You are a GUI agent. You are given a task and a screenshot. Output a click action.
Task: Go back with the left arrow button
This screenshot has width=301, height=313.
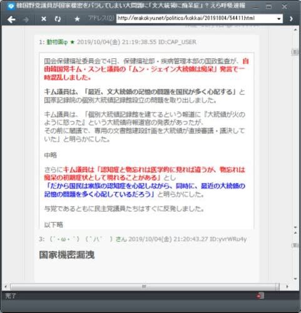tap(11, 19)
